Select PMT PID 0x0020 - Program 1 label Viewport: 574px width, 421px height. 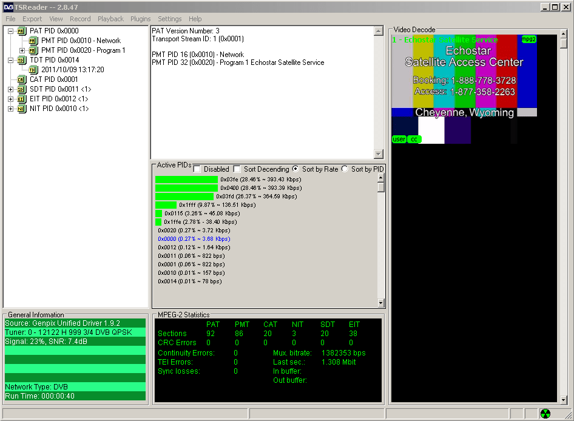(x=83, y=50)
